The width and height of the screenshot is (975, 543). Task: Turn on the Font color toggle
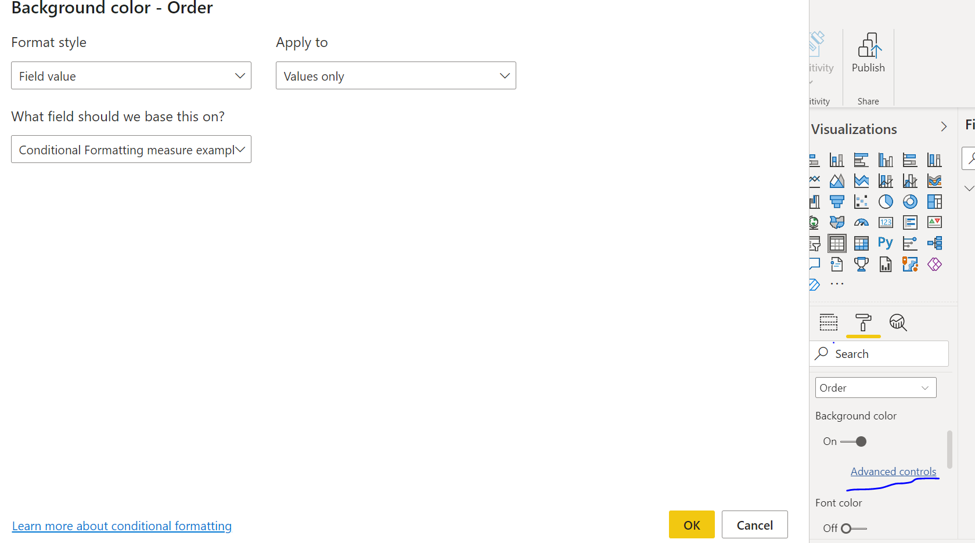pos(854,528)
